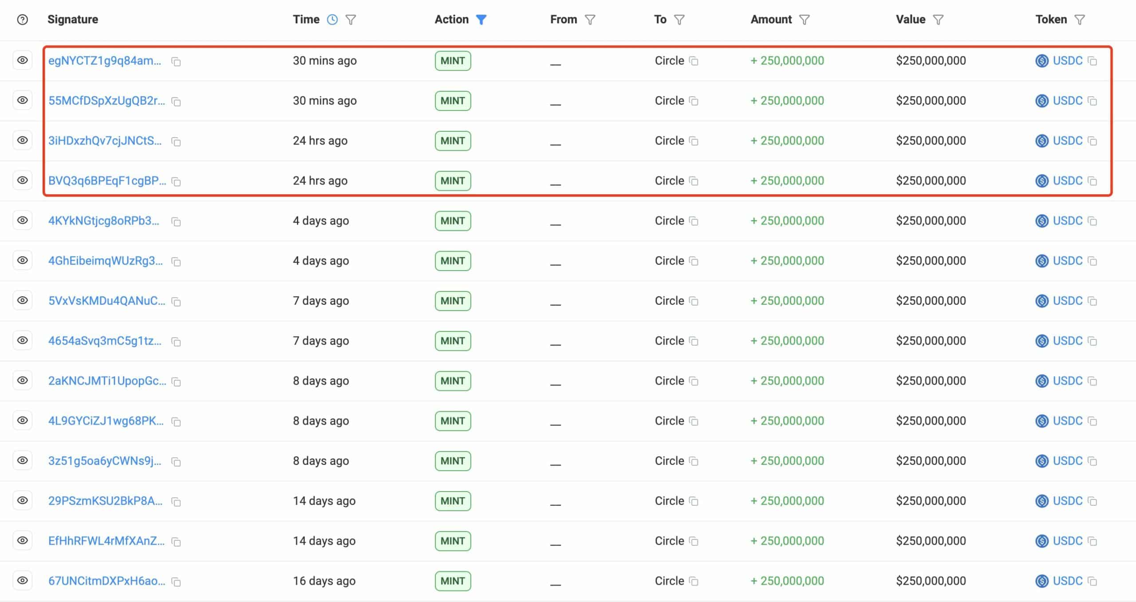The height and width of the screenshot is (602, 1136).
Task: Open transaction 4L9GYCiZJ1wg68PK link
Action: click(x=106, y=421)
